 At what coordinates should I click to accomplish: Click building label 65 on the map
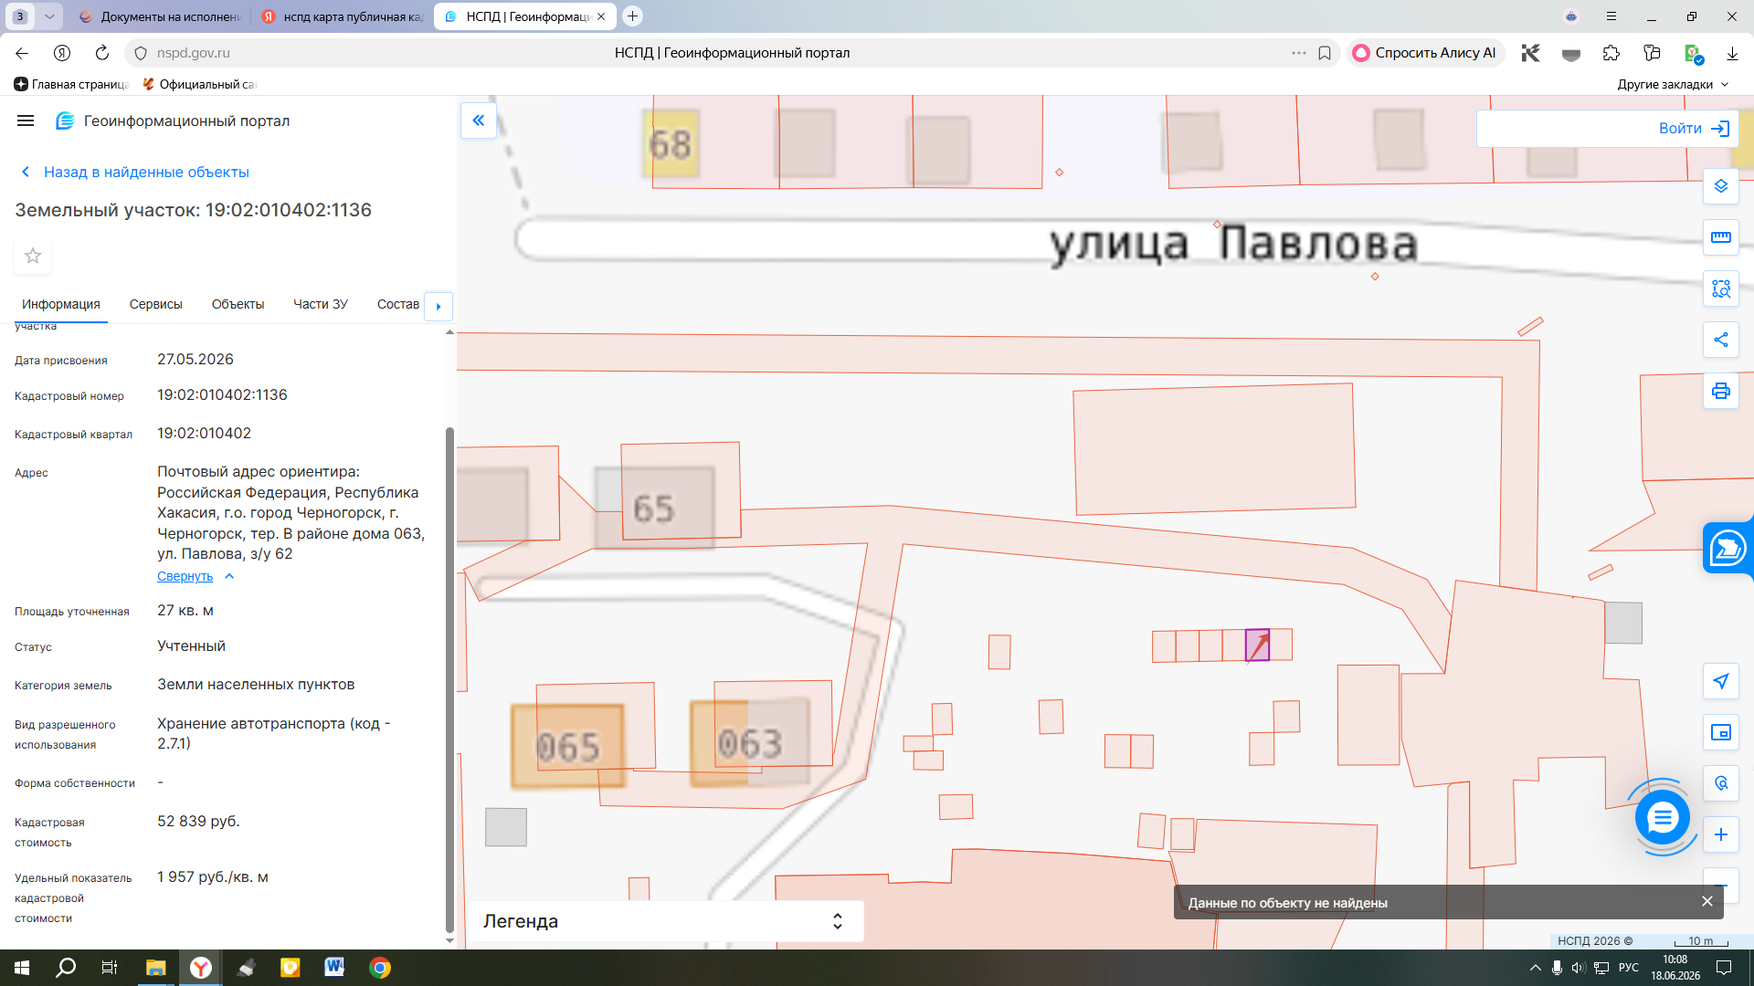click(654, 509)
